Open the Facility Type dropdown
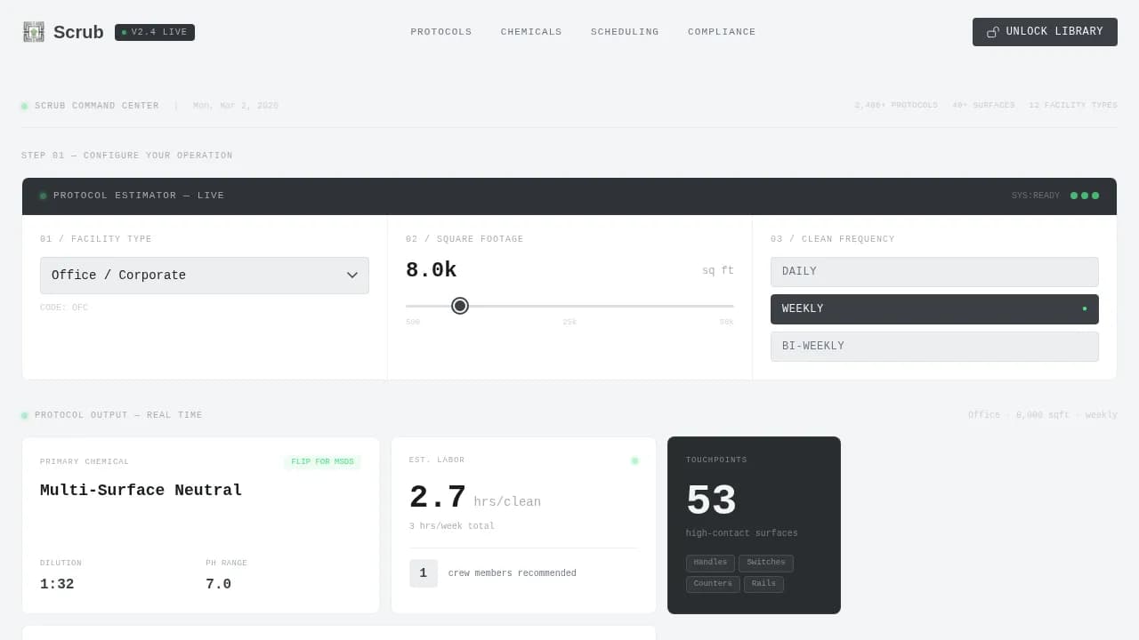 [x=205, y=276]
